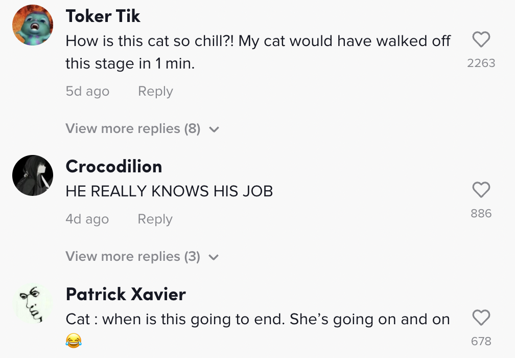Open Patrick Xavier's sketch avatar
Image resolution: width=515 pixels, height=358 pixels.
[x=33, y=303]
